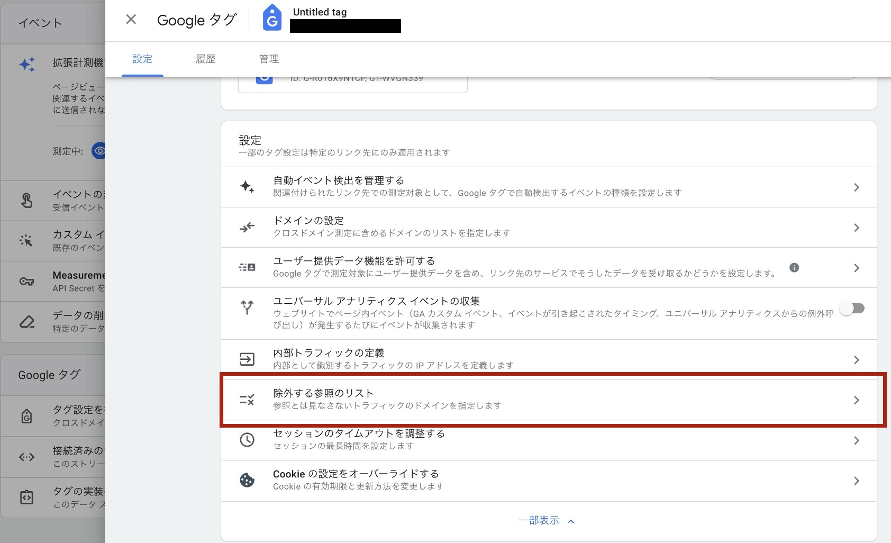Click the blue Google tag icon beside Untitled tag

coord(272,18)
